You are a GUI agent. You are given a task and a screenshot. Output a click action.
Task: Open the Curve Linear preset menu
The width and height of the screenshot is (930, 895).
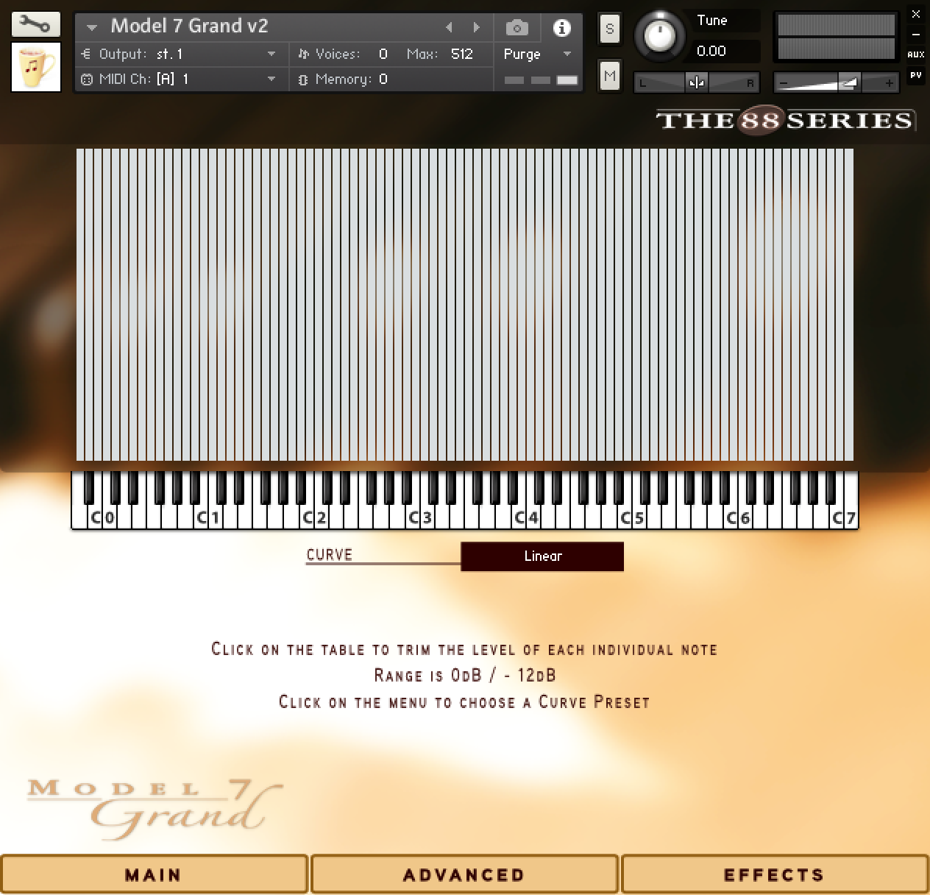[x=542, y=556]
